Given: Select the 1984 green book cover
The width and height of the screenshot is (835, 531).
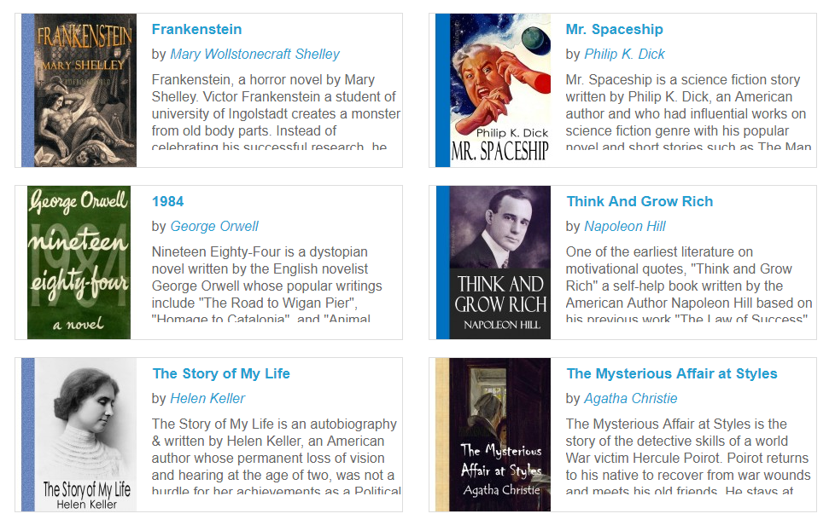Looking at the screenshot, I should (79, 263).
